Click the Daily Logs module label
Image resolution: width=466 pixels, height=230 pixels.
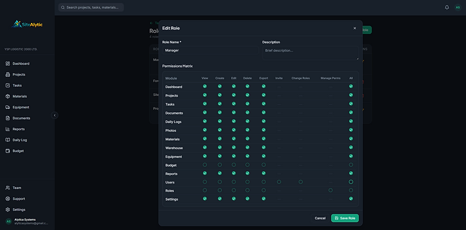[x=173, y=122]
